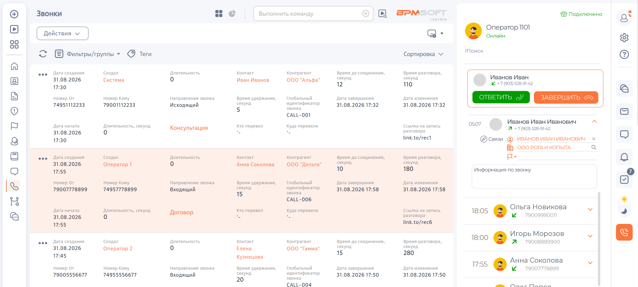The image size is (638, 287).
Task: Open the Действия dropdown
Action: (x=62, y=33)
